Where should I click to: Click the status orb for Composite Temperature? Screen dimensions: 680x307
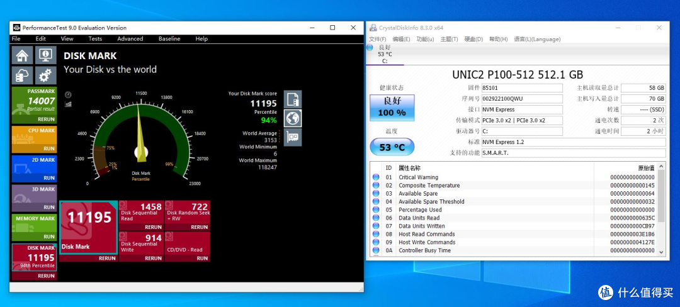pos(375,186)
